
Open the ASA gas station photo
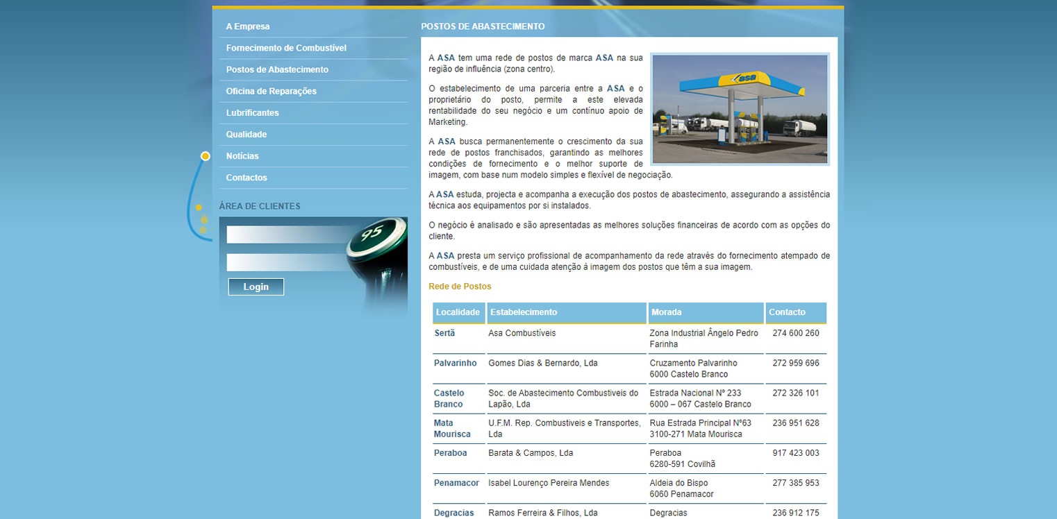(x=740, y=109)
